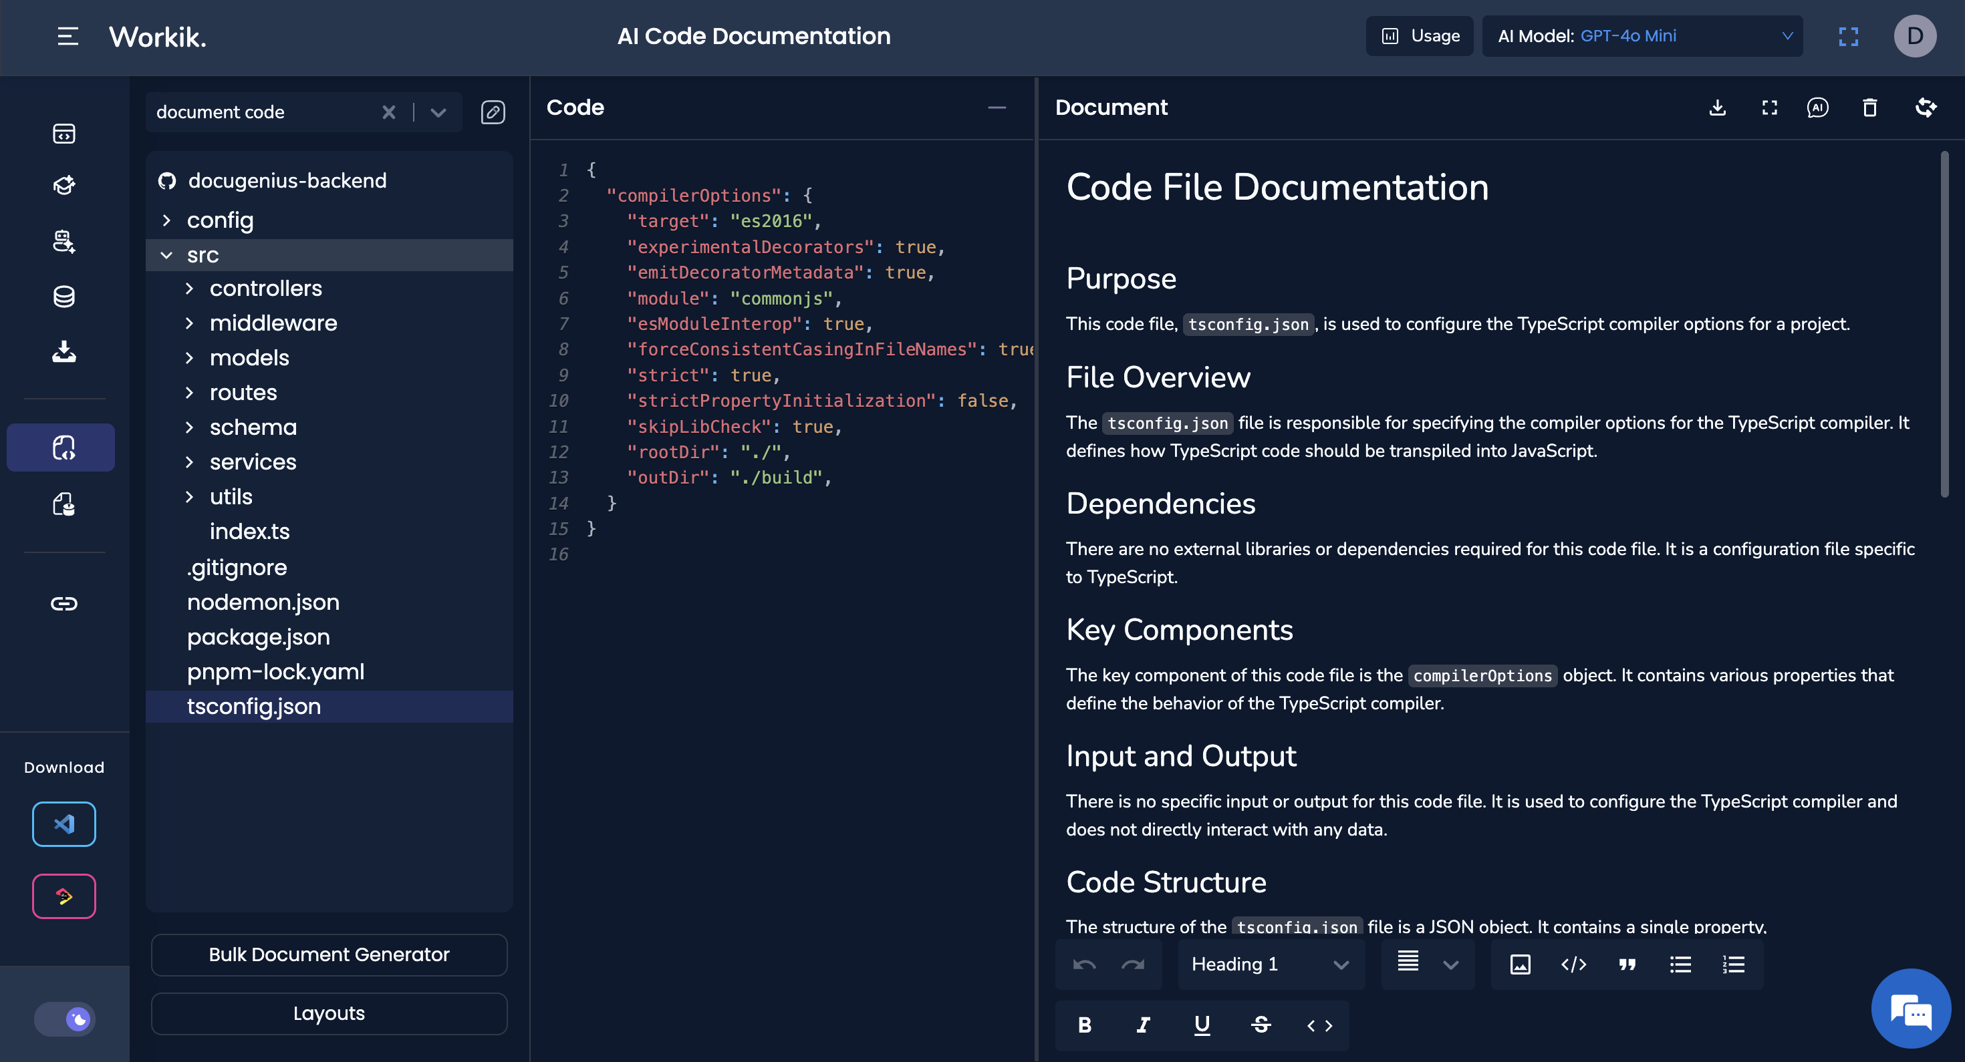Image resolution: width=1965 pixels, height=1062 pixels.
Task: Open the live chat bubble
Action: click(1911, 1009)
